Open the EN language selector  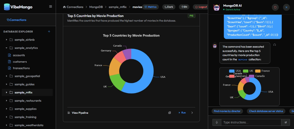184,7
